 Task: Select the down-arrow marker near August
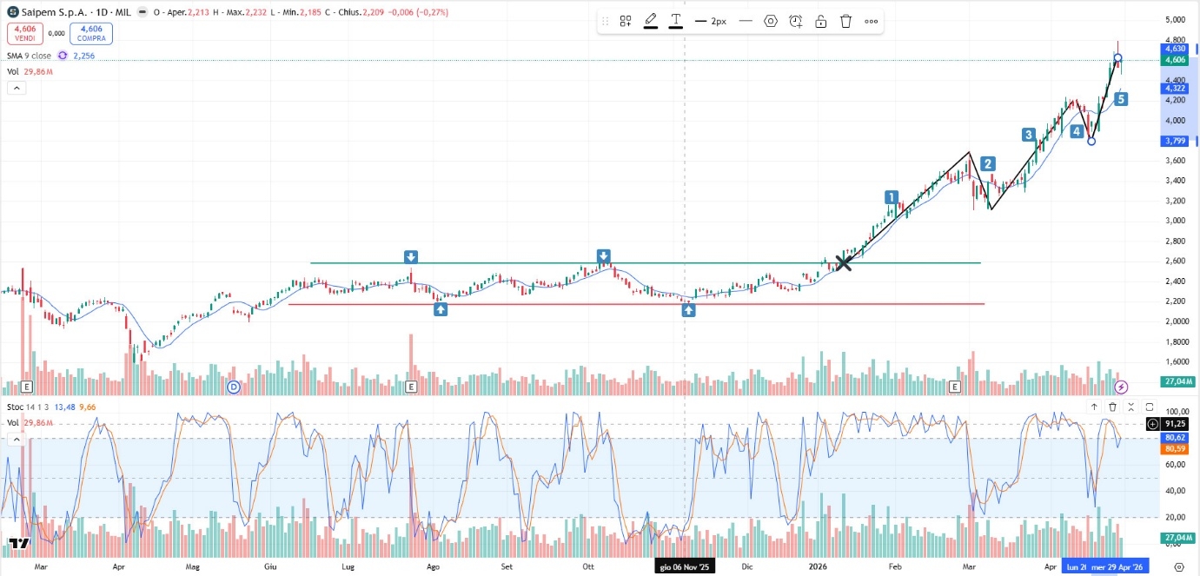click(x=411, y=256)
